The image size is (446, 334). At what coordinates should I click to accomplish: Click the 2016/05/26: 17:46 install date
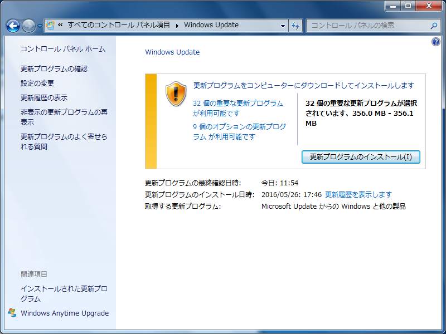292,194
